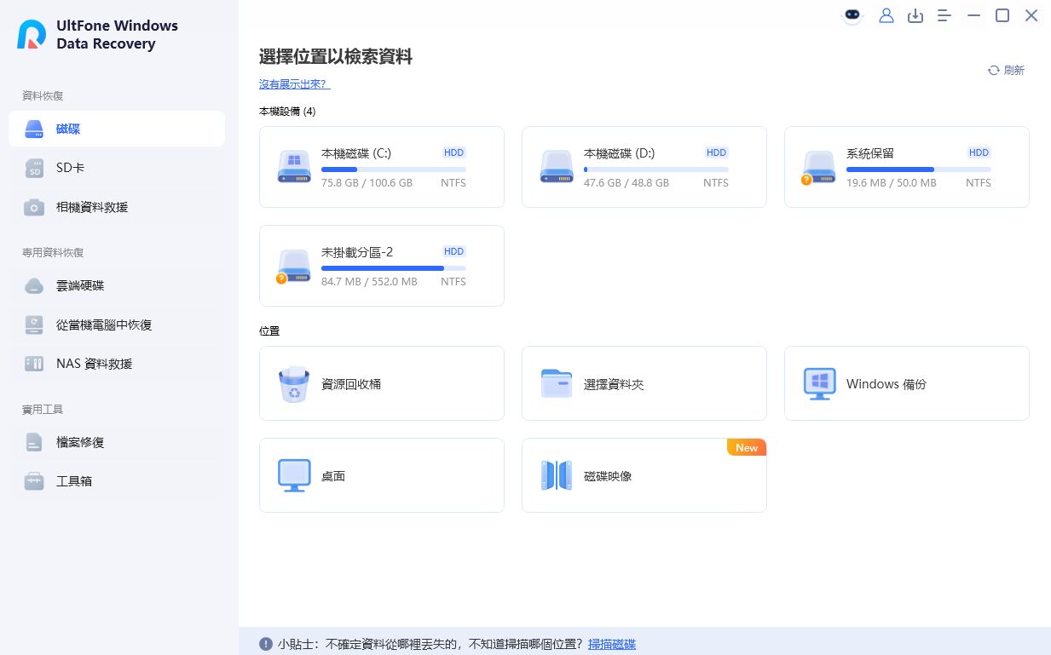Open the user account icon
Image resolution: width=1051 pixels, height=655 pixels.
click(x=886, y=15)
